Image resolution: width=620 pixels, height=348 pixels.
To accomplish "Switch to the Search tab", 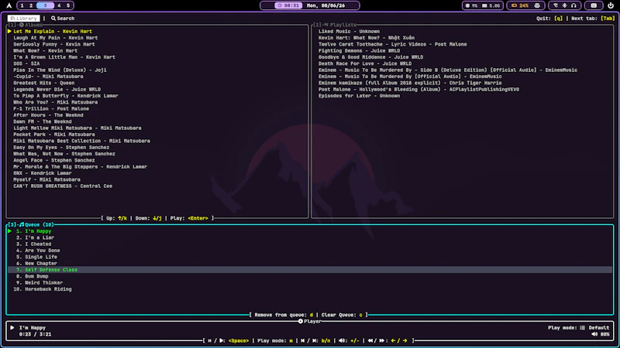I will tap(63, 18).
